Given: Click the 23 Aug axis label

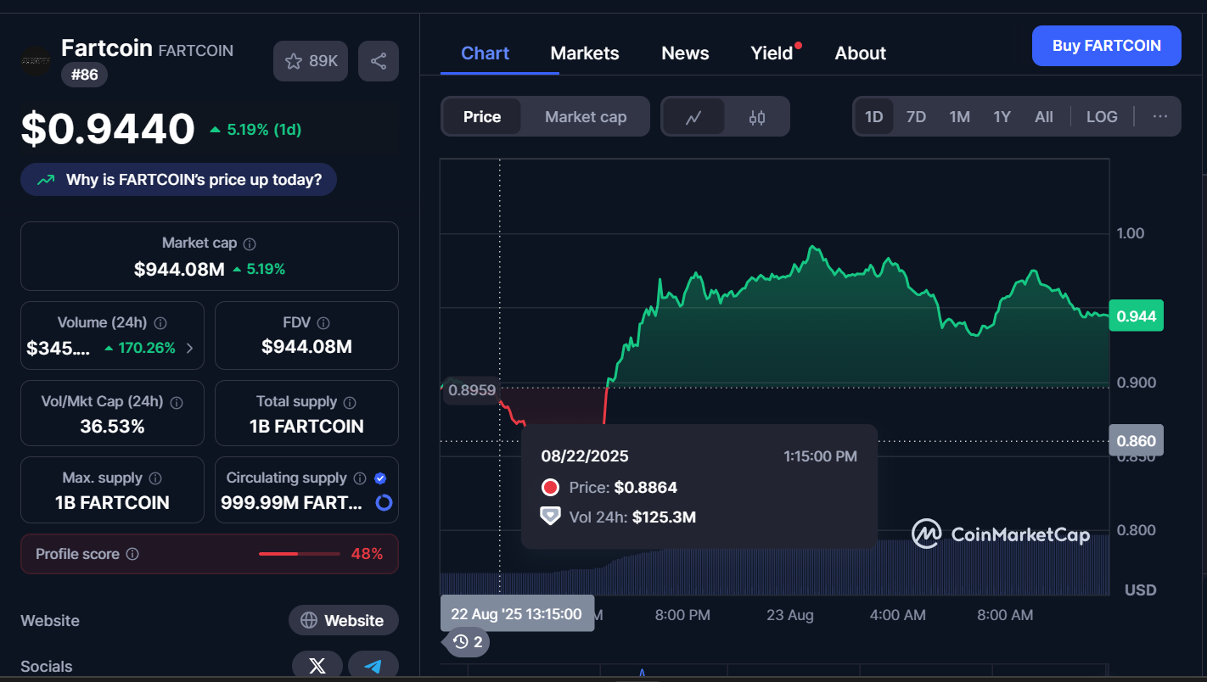Looking at the screenshot, I should tap(789, 615).
